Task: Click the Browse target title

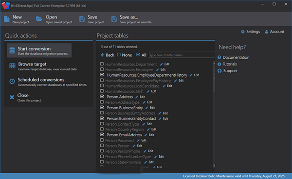Action: tap(32, 64)
